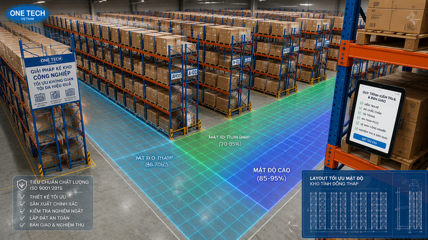Click the A-01 label on the nearest rack
The height and width of the screenshot is (240, 428).
coord(176,76)
